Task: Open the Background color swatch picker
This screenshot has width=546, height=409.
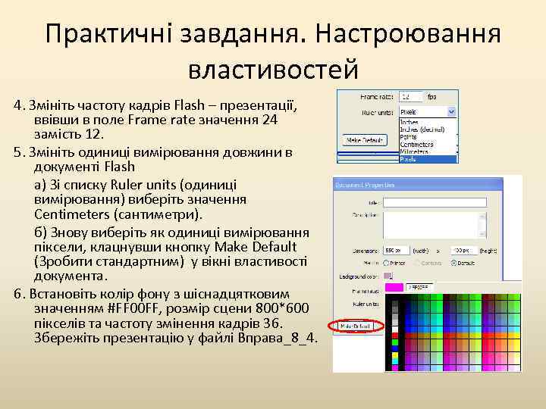Action: point(388,276)
